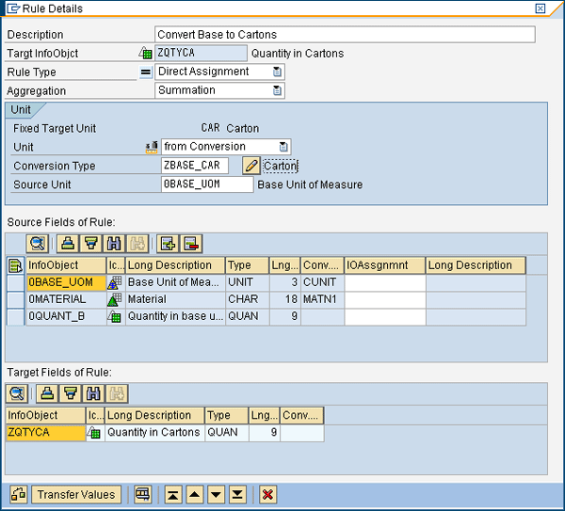Click the Transfer Values button
The width and height of the screenshot is (565, 511).
coord(76,494)
